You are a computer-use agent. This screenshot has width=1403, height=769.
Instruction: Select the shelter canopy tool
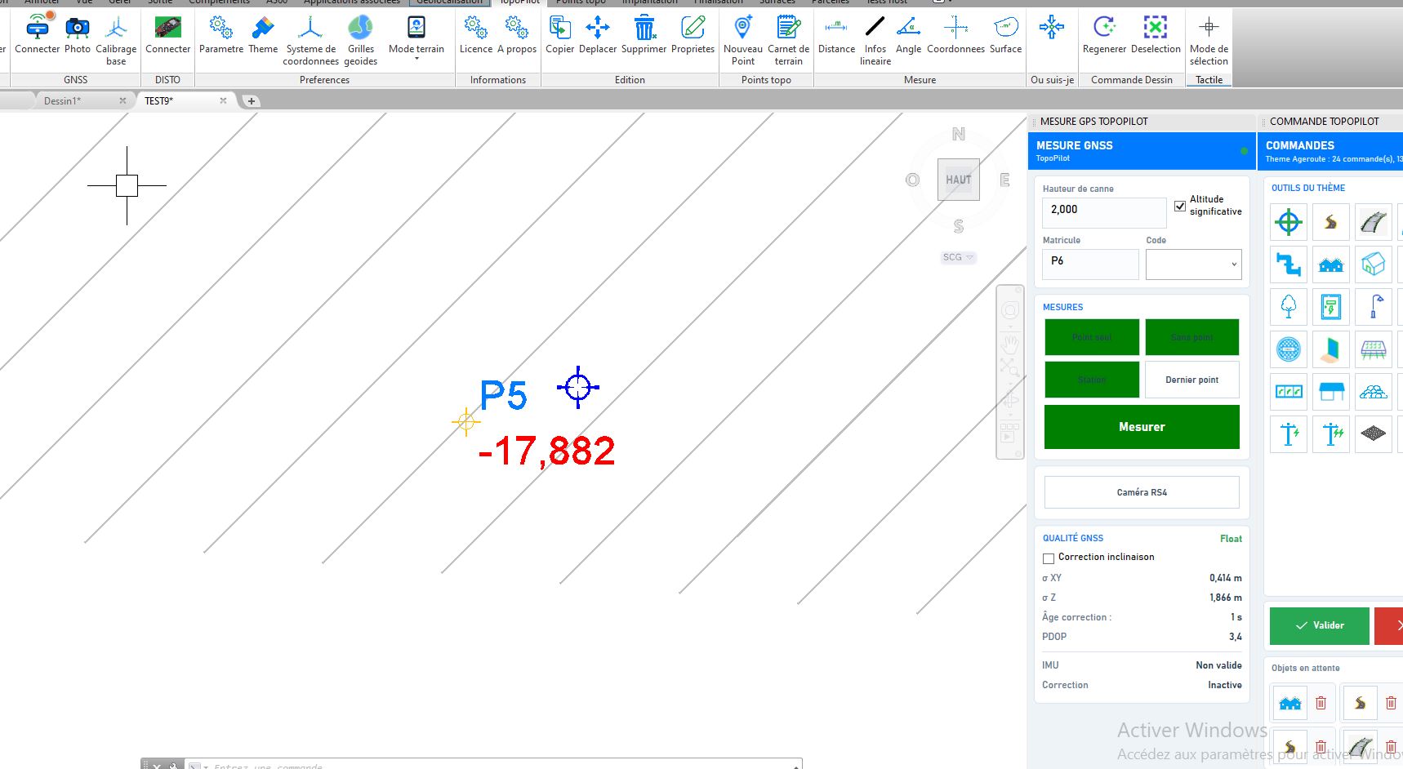coord(1331,392)
